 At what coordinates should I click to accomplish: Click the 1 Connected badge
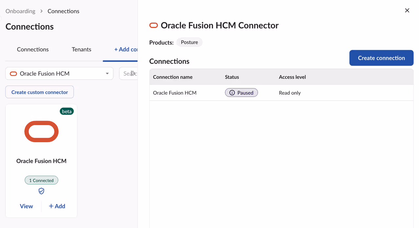click(41, 180)
